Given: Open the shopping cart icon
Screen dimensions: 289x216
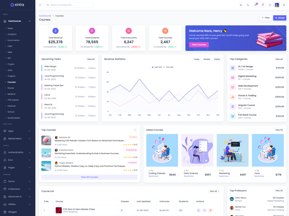Looking at the screenshot, I should (255, 5).
